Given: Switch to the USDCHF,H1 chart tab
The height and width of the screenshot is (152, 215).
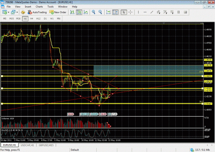Looking at the screenshot, I should [x=27, y=145].
